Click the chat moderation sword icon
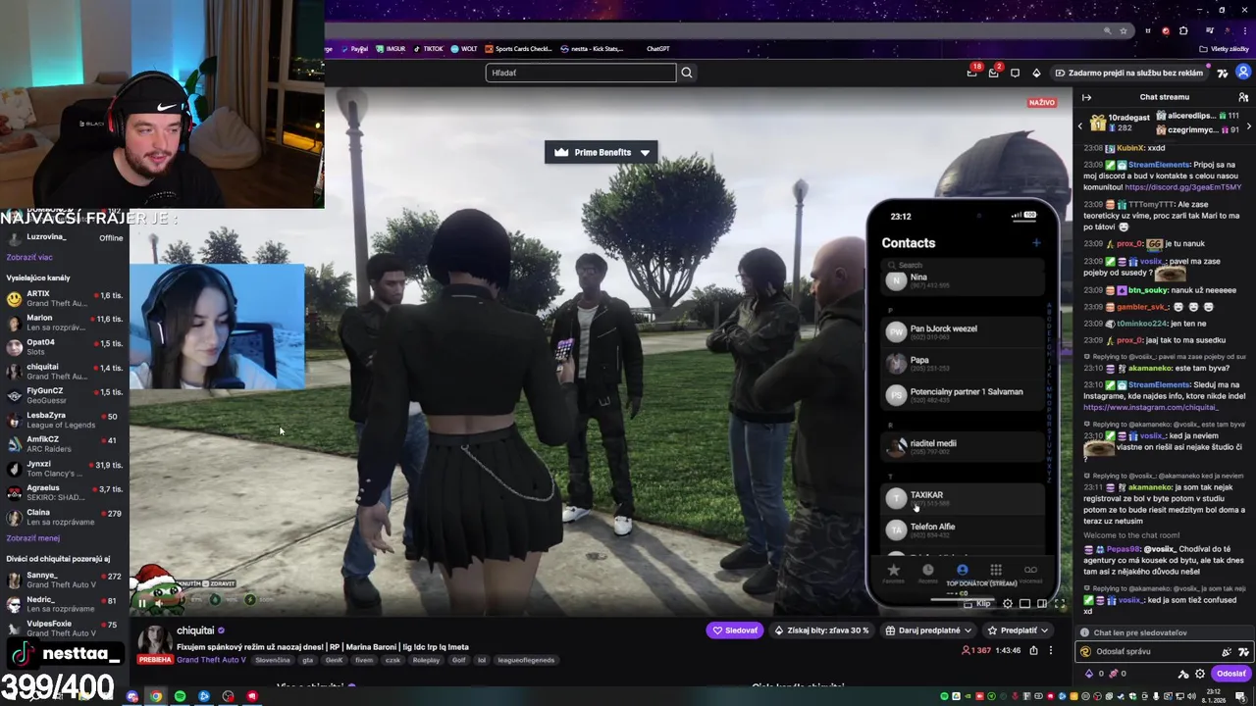Viewport: 1256px width, 706px height. [x=1183, y=674]
